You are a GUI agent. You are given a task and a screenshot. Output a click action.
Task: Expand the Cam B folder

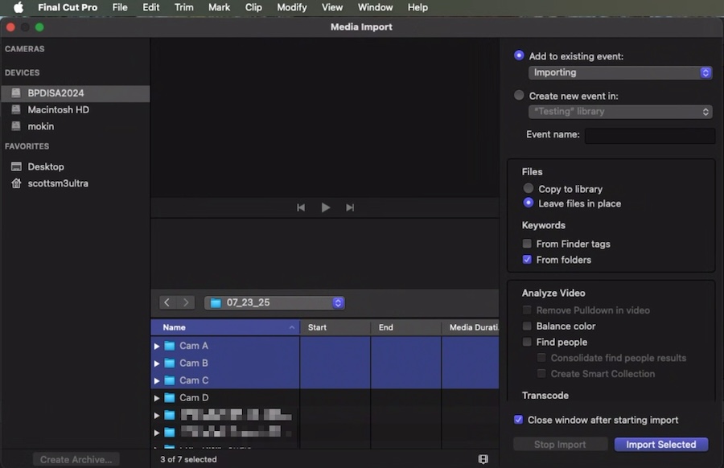pyautogui.click(x=157, y=363)
